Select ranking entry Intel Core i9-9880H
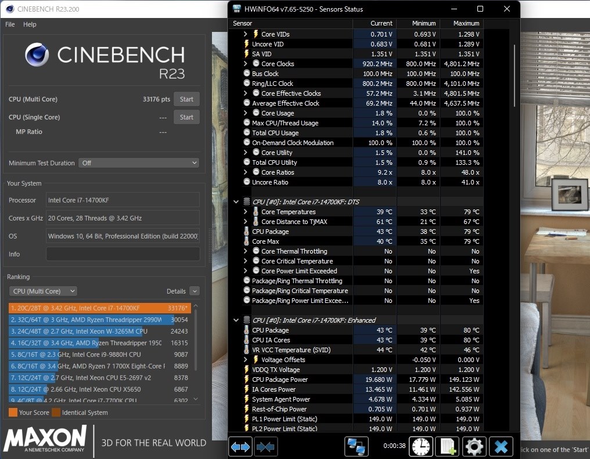The width and height of the screenshot is (590, 459). coord(100,355)
